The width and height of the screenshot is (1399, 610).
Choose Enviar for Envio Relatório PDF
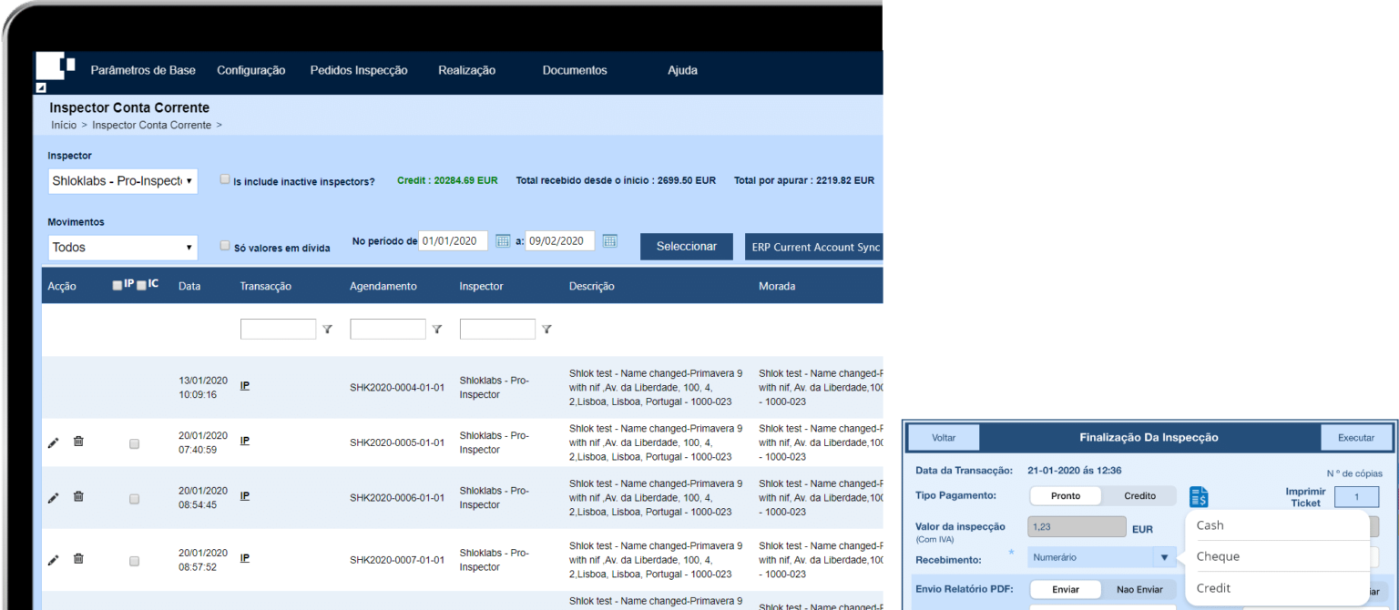(x=1066, y=590)
